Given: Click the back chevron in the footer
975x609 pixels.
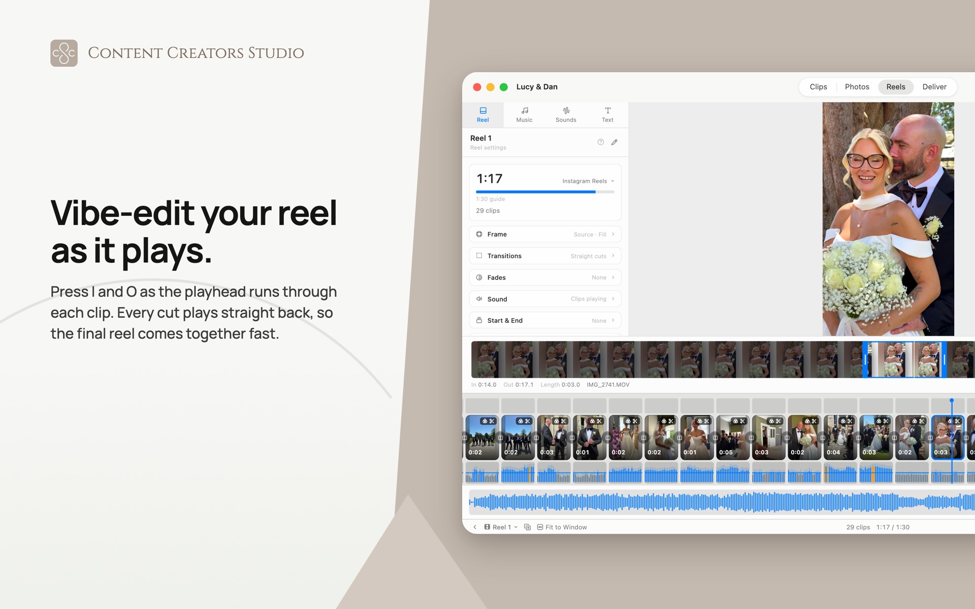Looking at the screenshot, I should (x=475, y=527).
